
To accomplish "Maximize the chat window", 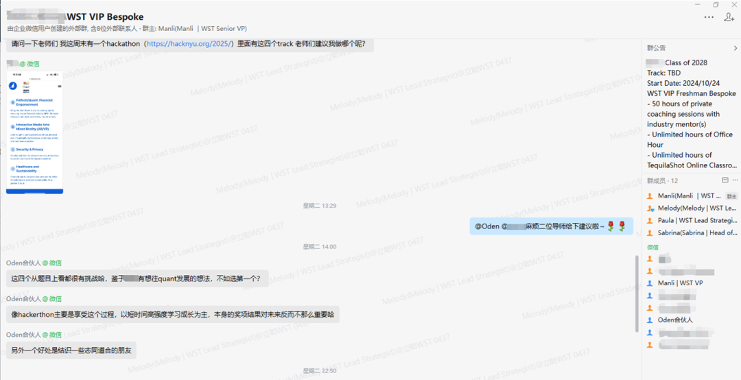I will click(716, 4).
